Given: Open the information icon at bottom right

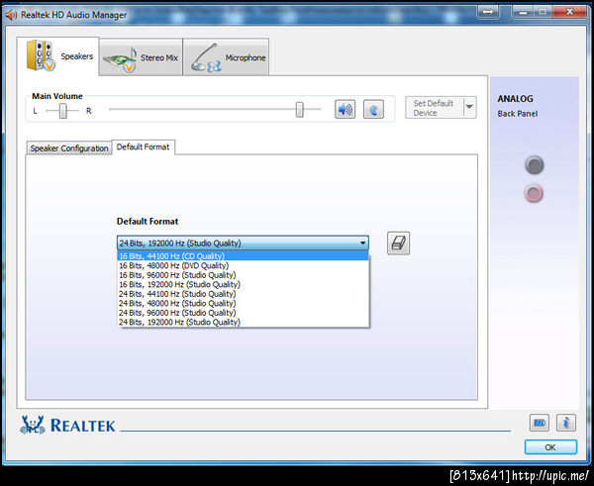Looking at the screenshot, I should click(x=566, y=423).
